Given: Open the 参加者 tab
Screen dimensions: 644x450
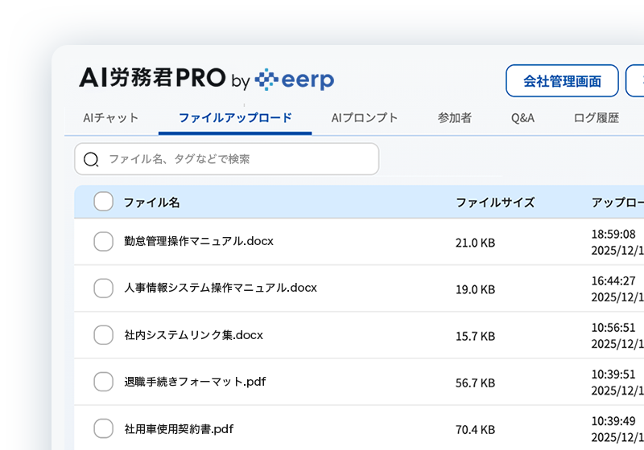Looking at the screenshot, I should [455, 118].
